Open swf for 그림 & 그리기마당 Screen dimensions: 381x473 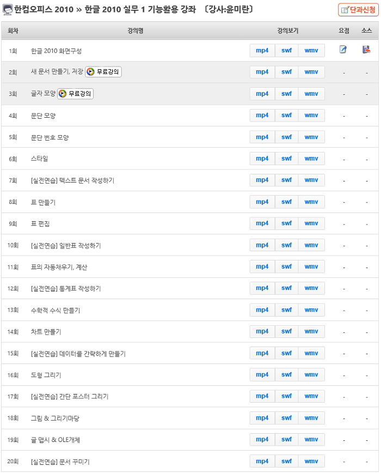(x=286, y=418)
